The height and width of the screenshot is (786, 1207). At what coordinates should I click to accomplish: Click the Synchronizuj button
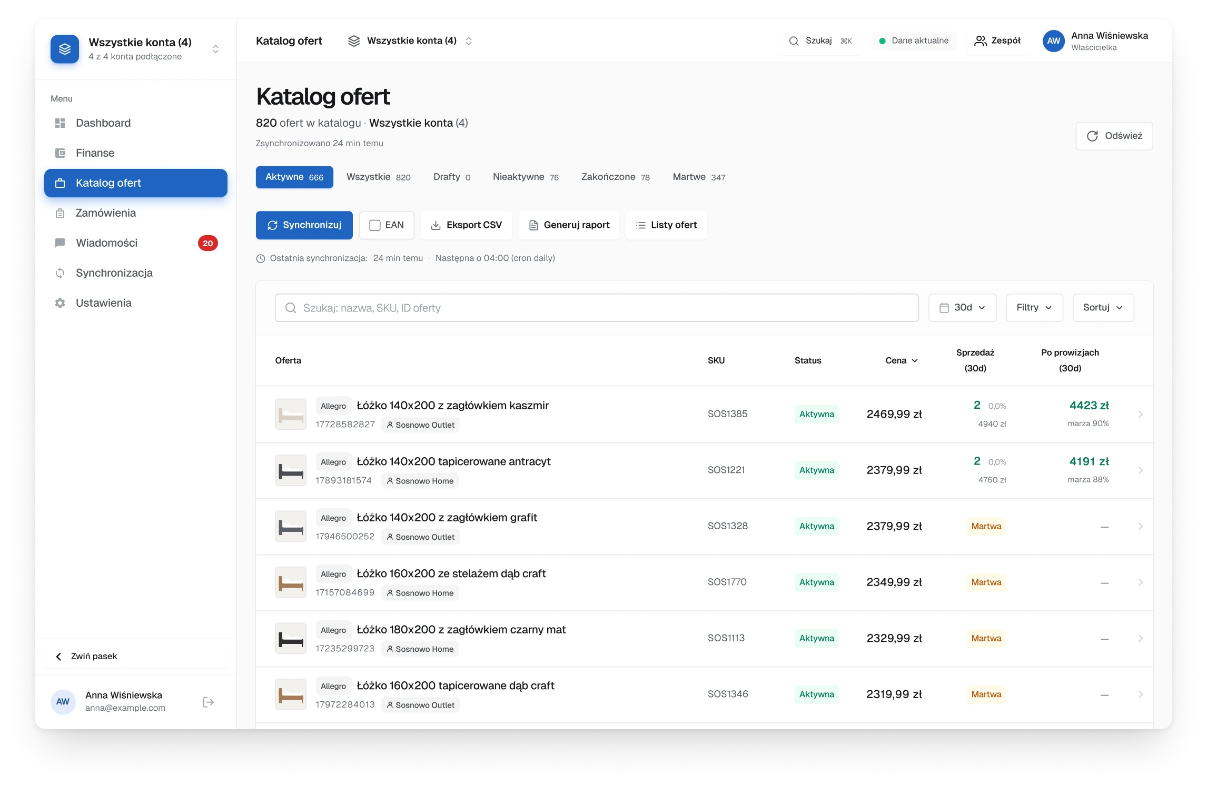point(304,225)
